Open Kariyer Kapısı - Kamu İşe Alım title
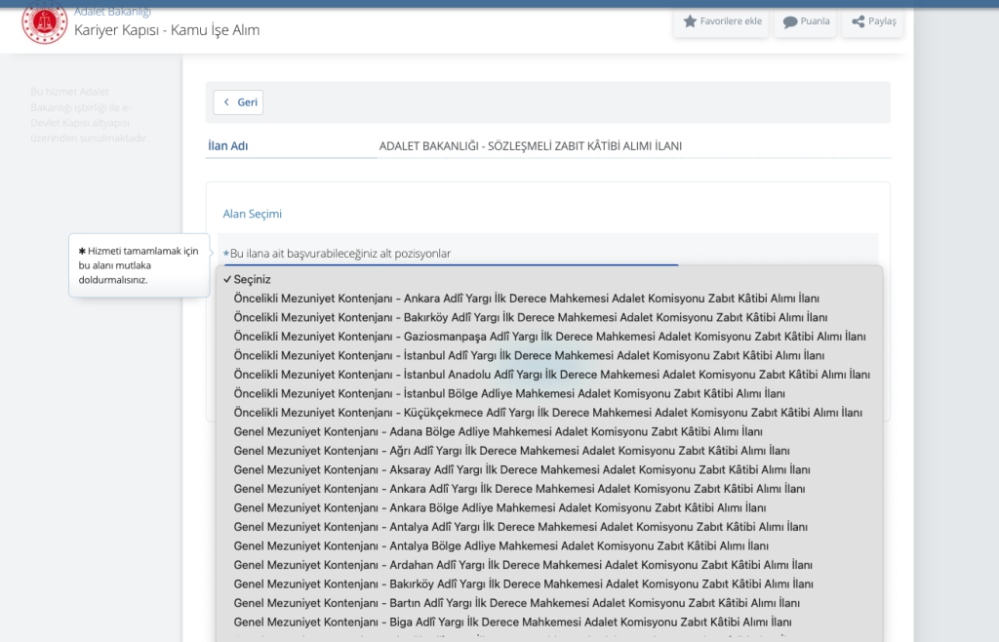Image resolution: width=999 pixels, height=642 pixels. [x=167, y=30]
